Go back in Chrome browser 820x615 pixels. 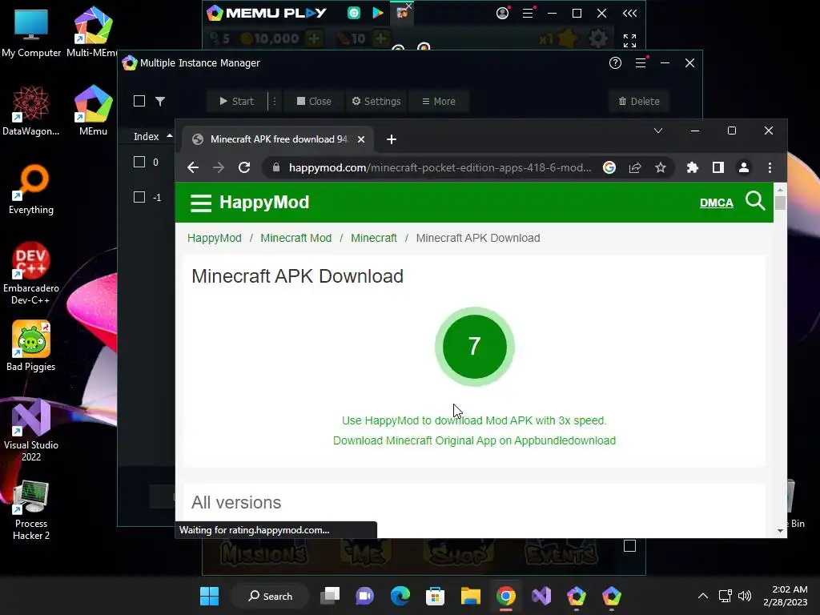(193, 167)
